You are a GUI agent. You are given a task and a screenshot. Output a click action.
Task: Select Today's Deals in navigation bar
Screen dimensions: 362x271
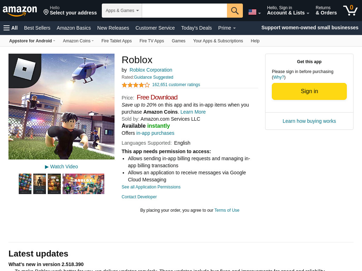(197, 28)
